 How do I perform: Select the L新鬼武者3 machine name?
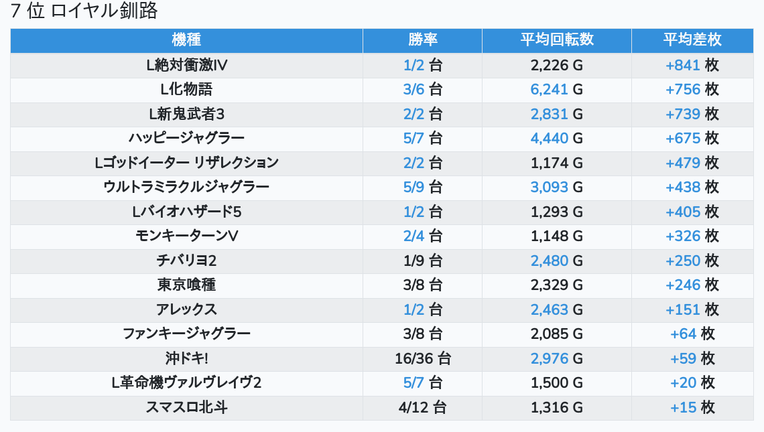click(186, 114)
